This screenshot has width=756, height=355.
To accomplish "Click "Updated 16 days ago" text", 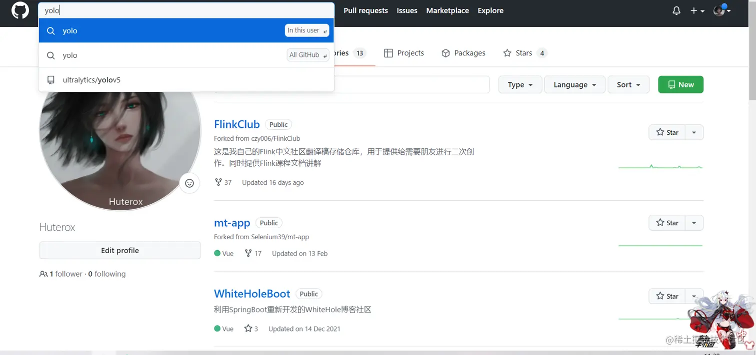I will pos(273,182).
